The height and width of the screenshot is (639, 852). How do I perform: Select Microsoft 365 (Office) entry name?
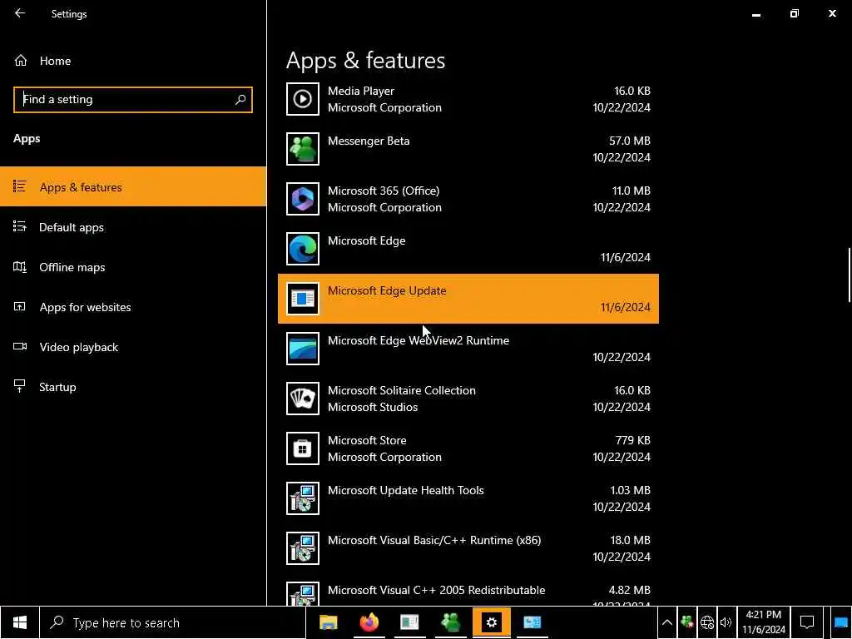(384, 191)
